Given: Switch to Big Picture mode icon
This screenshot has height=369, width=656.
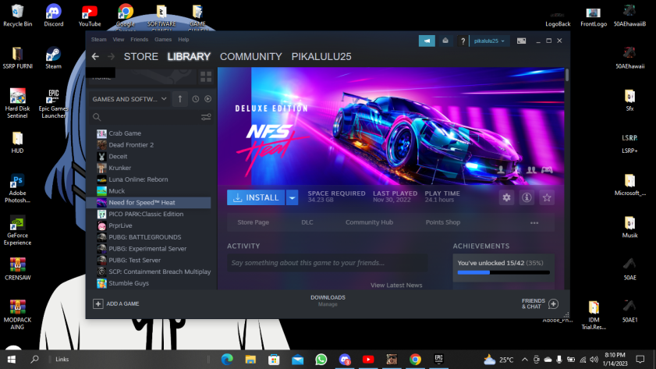Looking at the screenshot, I should (x=521, y=41).
